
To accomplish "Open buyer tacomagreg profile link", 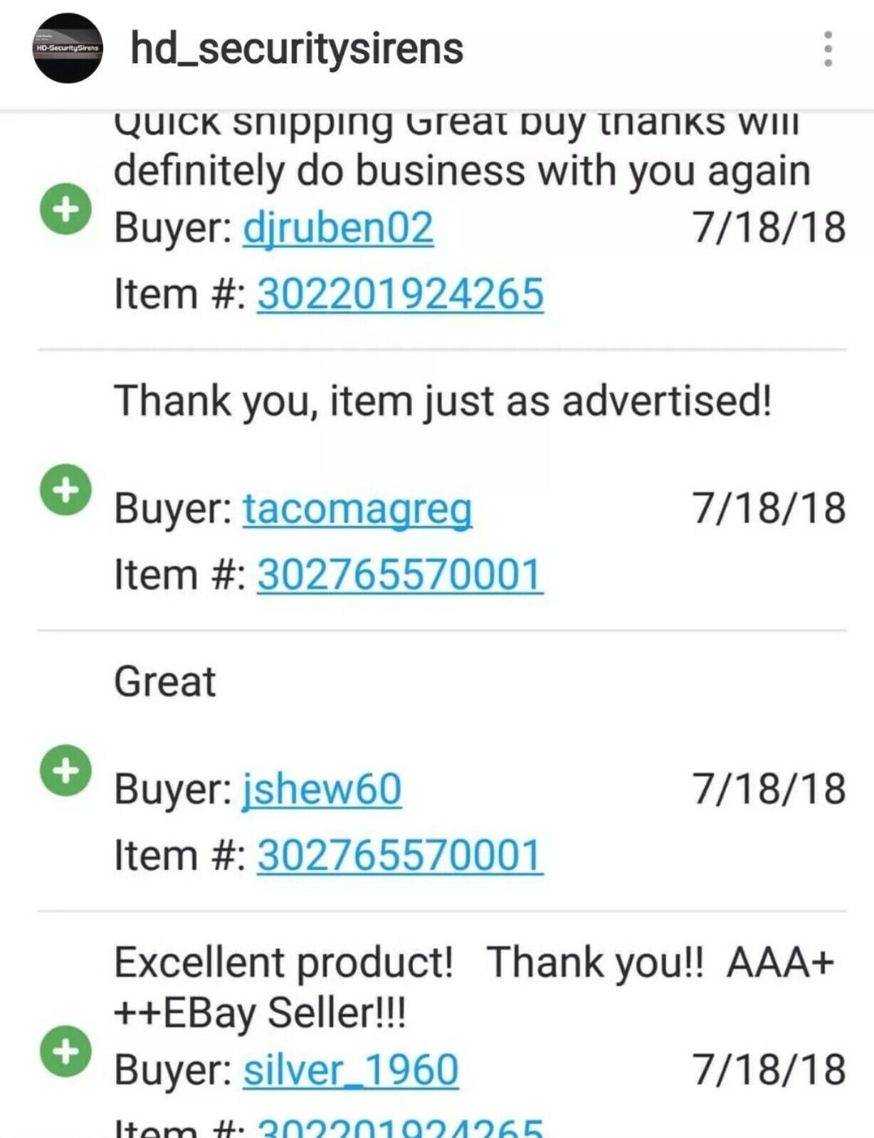I will point(357,509).
